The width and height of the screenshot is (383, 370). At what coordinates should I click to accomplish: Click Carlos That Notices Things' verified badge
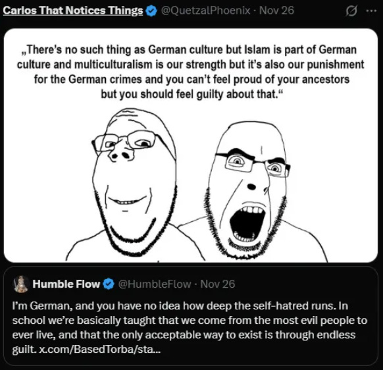pos(151,11)
